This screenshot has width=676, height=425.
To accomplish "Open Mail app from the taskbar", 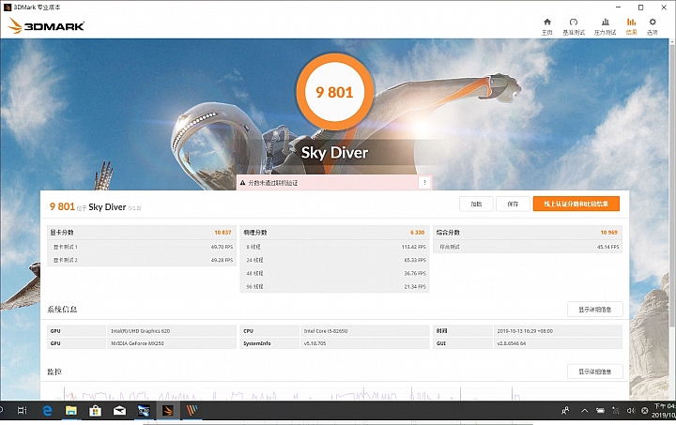I will [x=119, y=411].
